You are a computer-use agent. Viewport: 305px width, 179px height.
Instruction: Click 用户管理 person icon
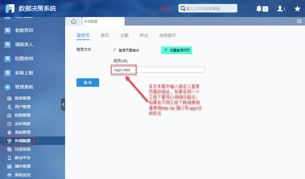9,107
